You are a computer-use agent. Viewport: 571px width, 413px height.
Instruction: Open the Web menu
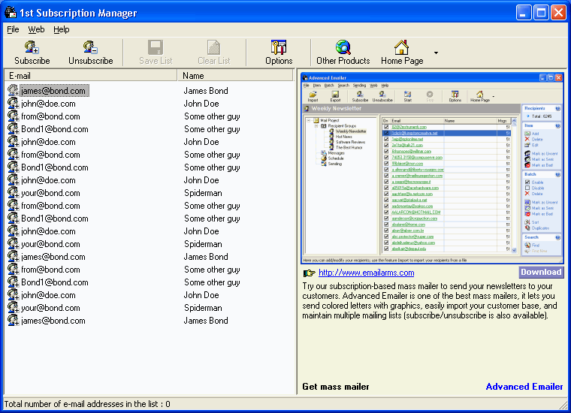coord(36,29)
